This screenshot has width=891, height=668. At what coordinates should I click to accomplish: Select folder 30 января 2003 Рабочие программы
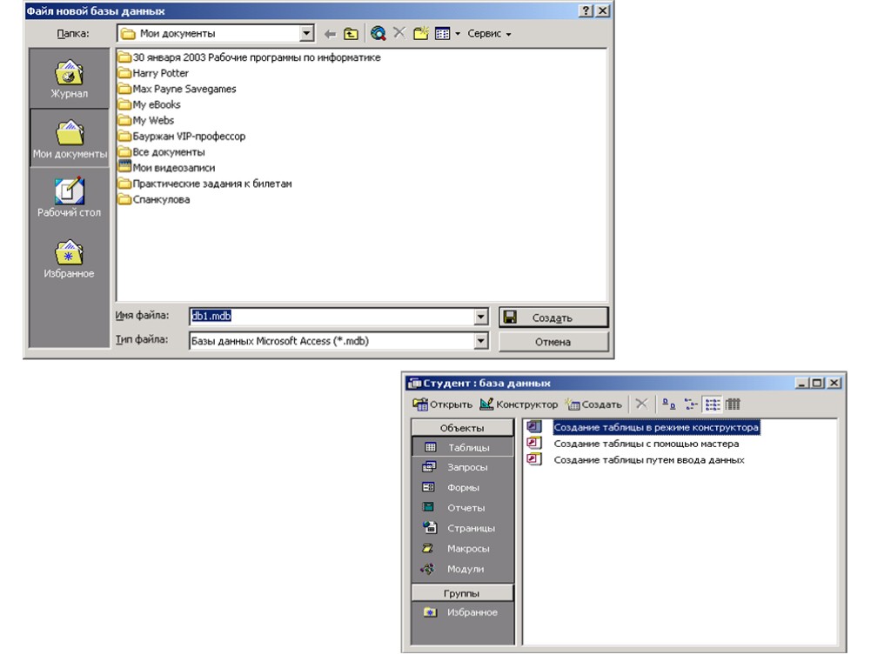pos(249,57)
